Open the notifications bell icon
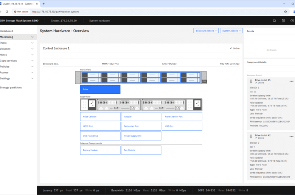This screenshot has height=195, width=295. pyautogui.click(x=274, y=21)
